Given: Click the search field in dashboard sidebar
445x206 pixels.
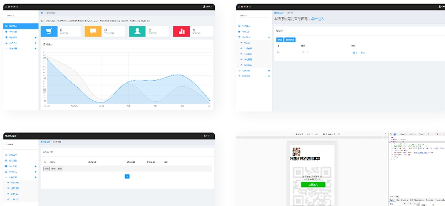Looking at the screenshot, I should click(21, 16).
